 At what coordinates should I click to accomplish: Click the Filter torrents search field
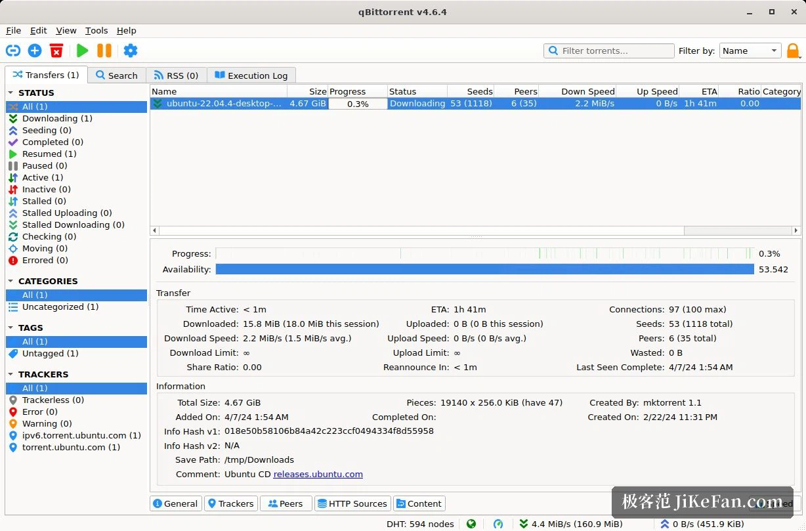609,51
